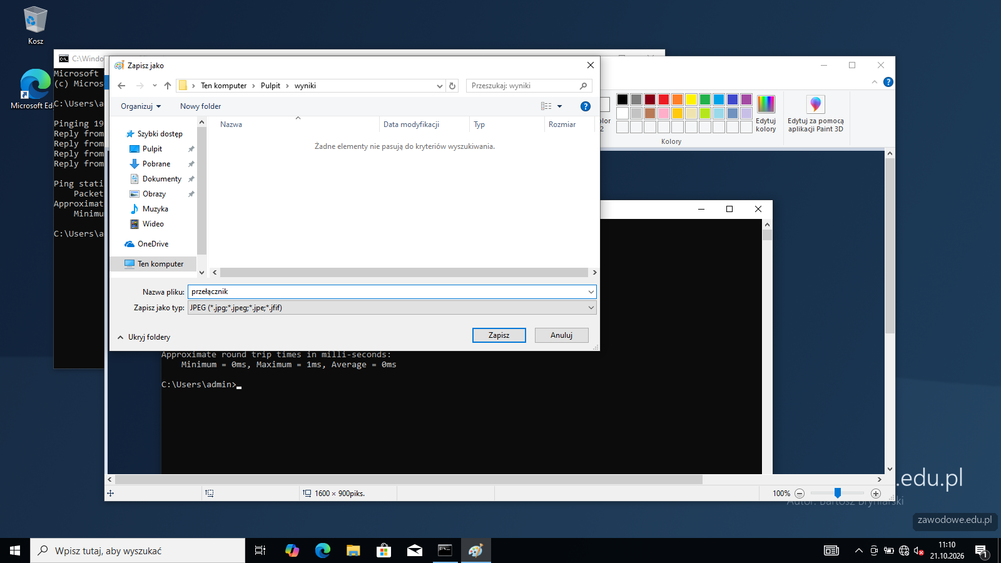The height and width of the screenshot is (563, 1001).
Task: Expand the view options dropdown arrow
Action: (x=560, y=106)
